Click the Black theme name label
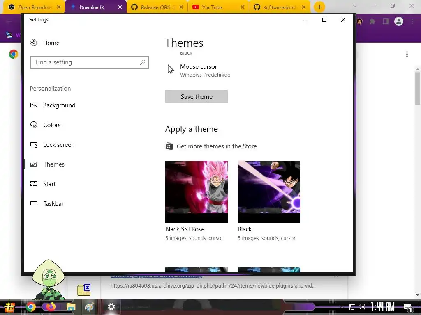This screenshot has width=421, height=315. [245, 229]
